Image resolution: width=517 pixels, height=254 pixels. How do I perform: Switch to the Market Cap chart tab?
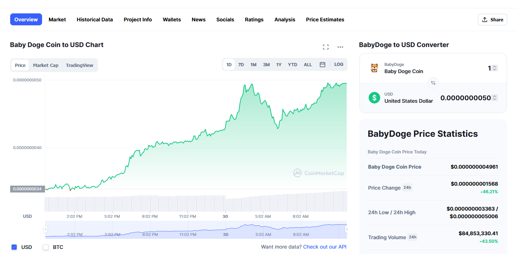(46, 65)
